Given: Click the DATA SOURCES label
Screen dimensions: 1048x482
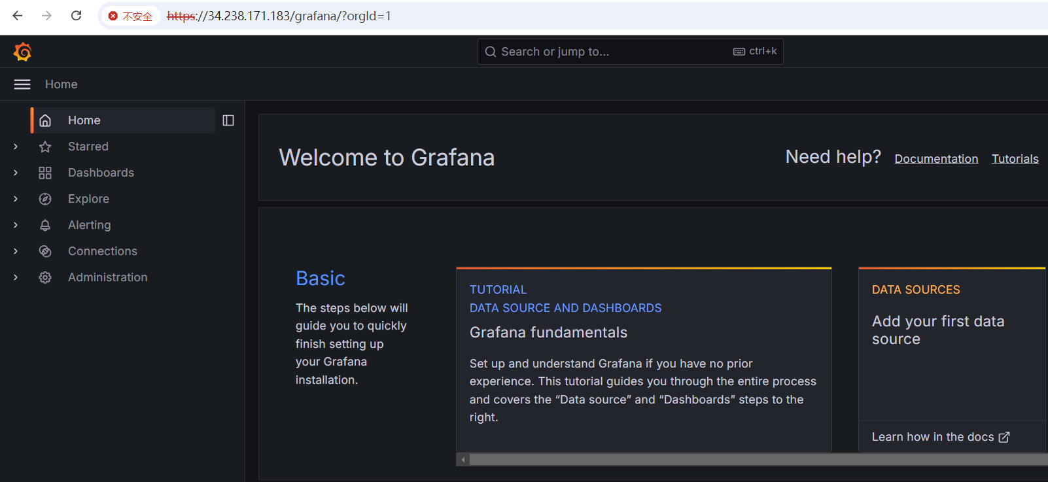Looking at the screenshot, I should (916, 290).
